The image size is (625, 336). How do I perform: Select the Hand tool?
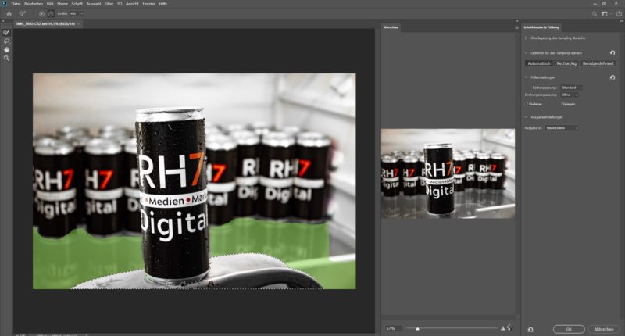6,49
